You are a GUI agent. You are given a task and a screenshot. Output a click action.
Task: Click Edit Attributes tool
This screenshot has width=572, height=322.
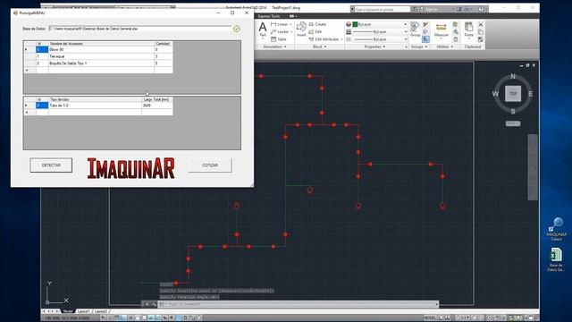pos(324,39)
